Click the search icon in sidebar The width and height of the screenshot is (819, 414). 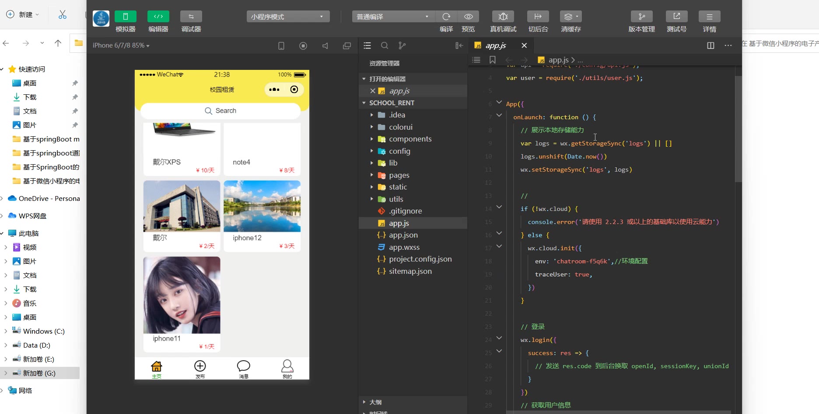click(x=385, y=45)
